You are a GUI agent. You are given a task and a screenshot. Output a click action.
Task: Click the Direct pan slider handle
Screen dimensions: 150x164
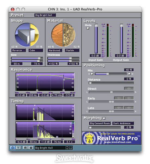(111, 92)
